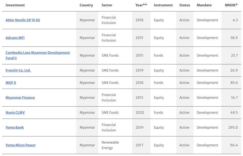Sort by the MNOK* column header
This screenshot has height=156, width=243.
pos(231,5)
